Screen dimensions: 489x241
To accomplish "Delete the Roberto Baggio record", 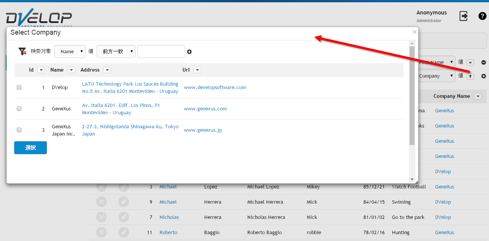I will pyautogui.click(x=102, y=233).
